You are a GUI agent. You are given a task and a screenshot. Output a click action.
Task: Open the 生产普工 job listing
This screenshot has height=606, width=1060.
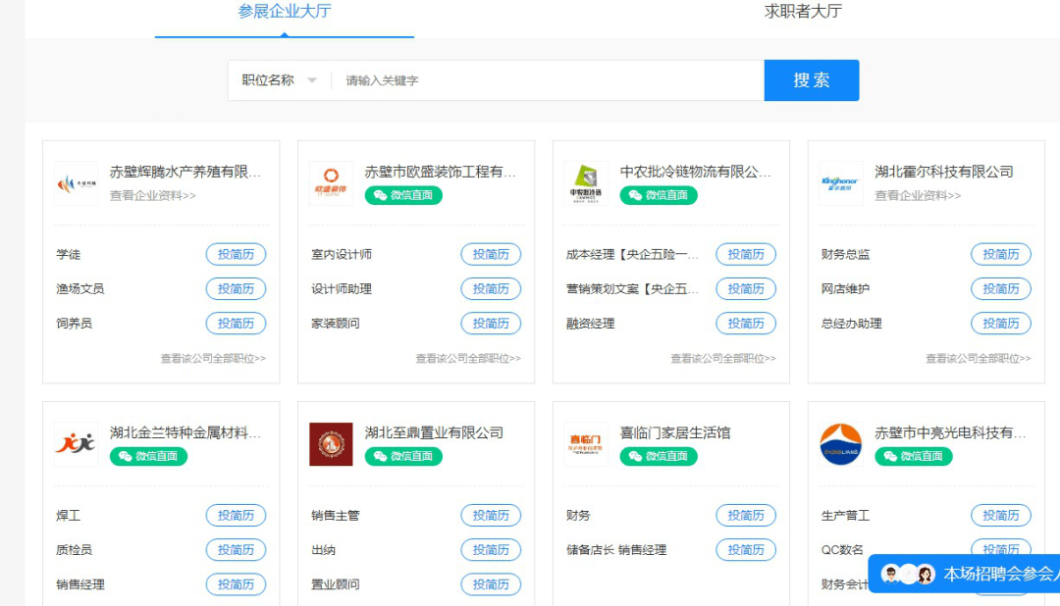[x=845, y=516]
